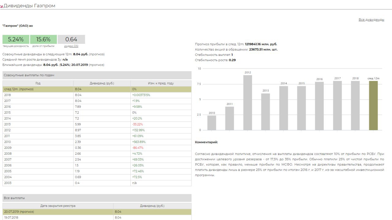Click the 2003 year row cell

[x=38, y=183]
